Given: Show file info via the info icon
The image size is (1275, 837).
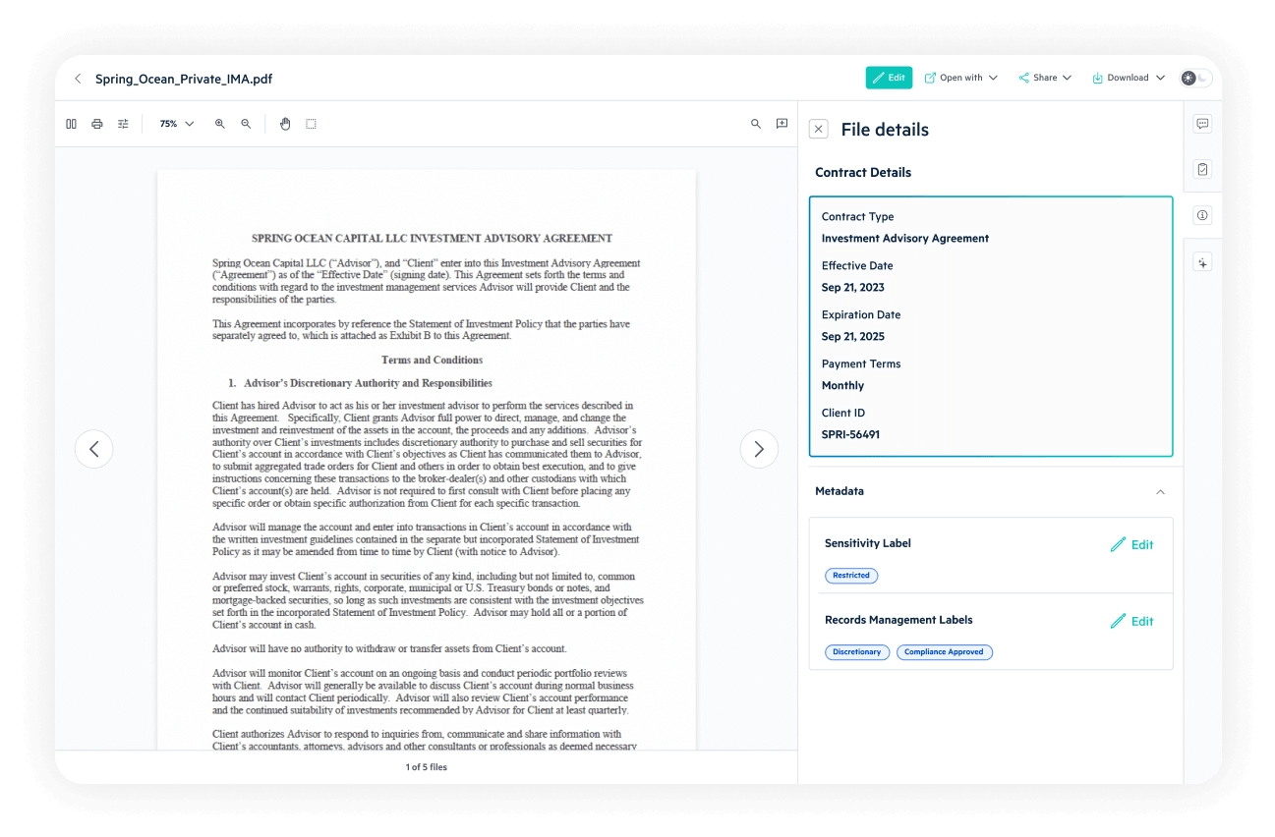Looking at the screenshot, I should pyautogui.click(x=1202, y=215).
